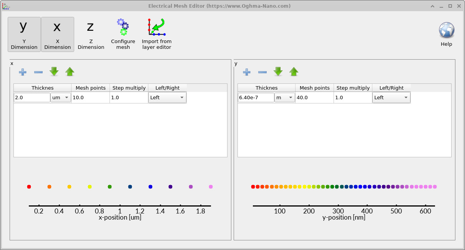Open the um unit dropdown in x table
The width and height of the screenshot is (465, 250).
click(x=61, y=98)
